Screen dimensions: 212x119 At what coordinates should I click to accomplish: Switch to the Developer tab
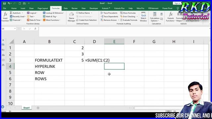(x=94, y=8)
